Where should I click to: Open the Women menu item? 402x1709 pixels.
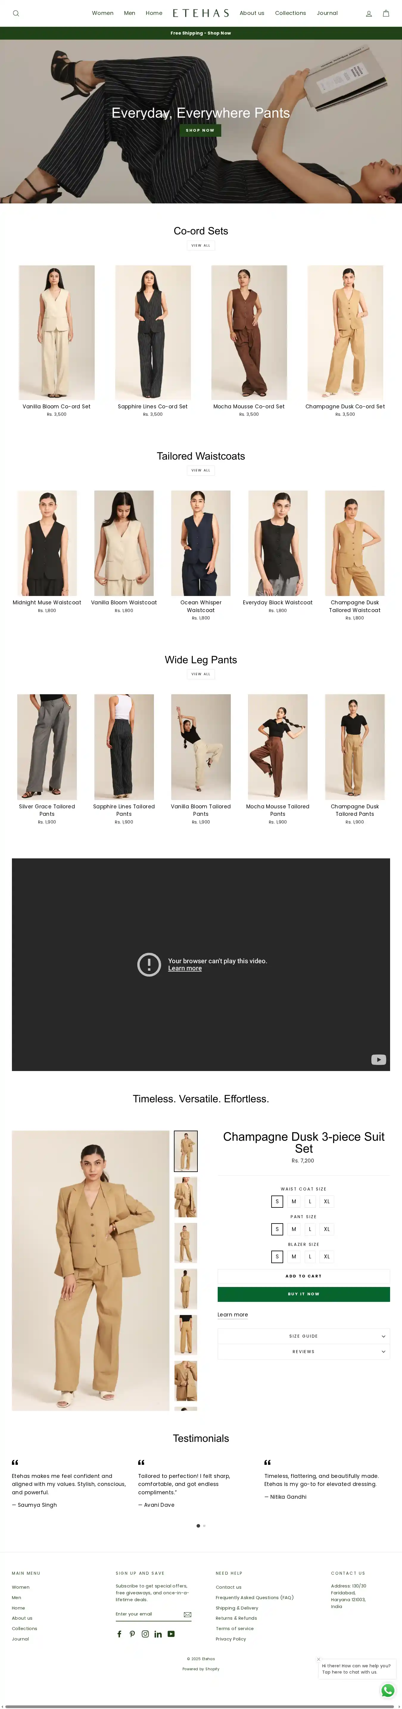(x=103, y=13)
